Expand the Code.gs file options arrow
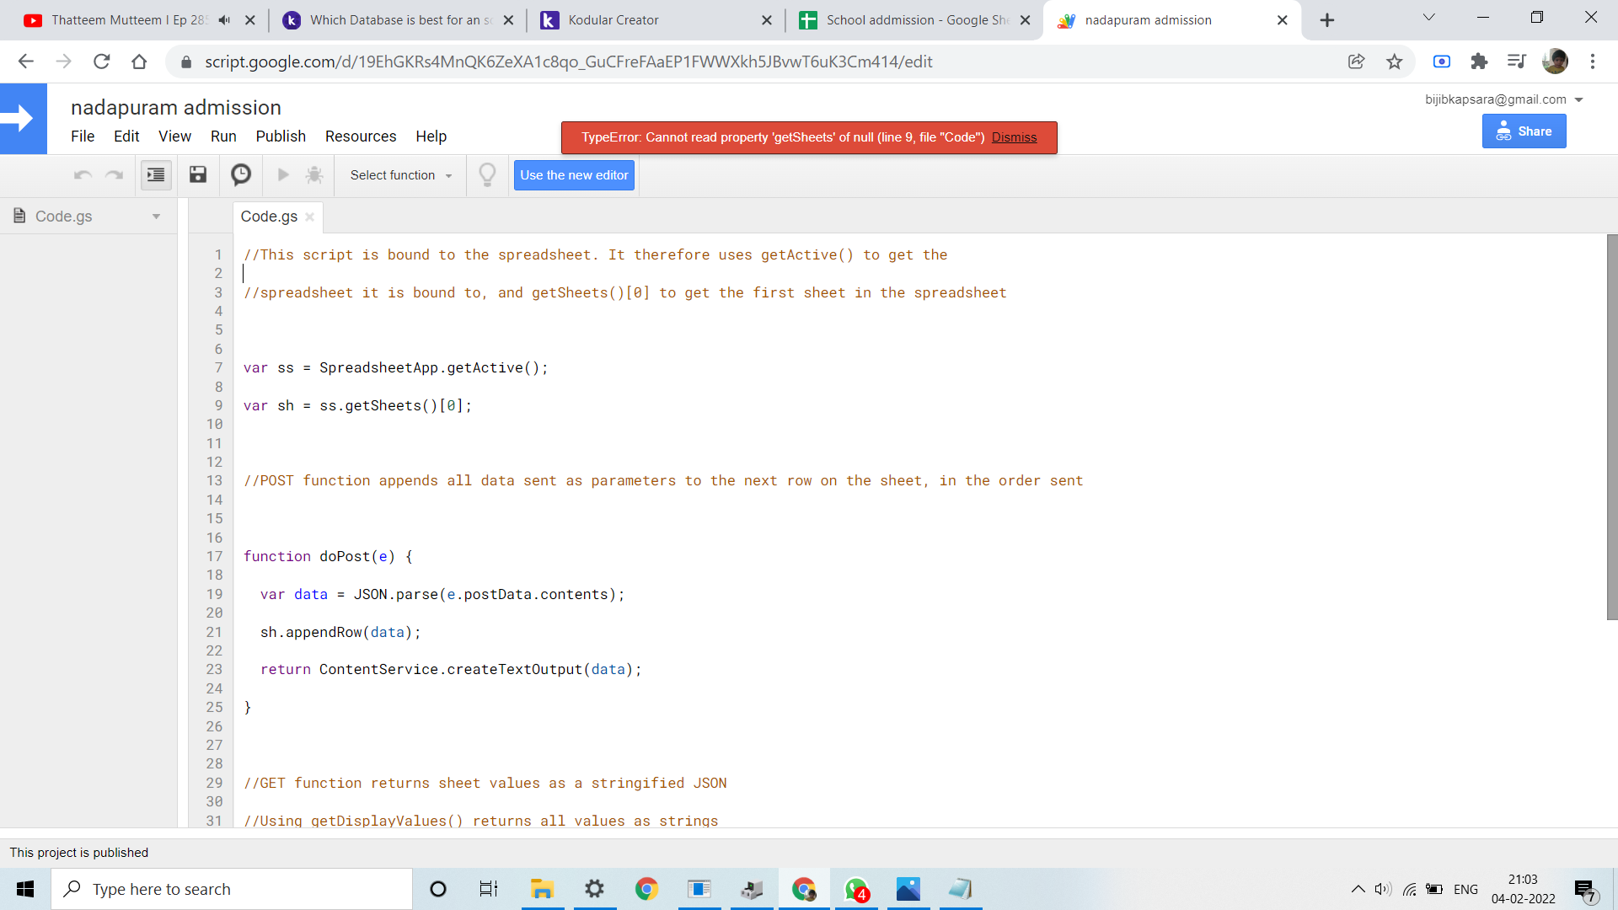Screen dimensions: 1618x910 156,217
